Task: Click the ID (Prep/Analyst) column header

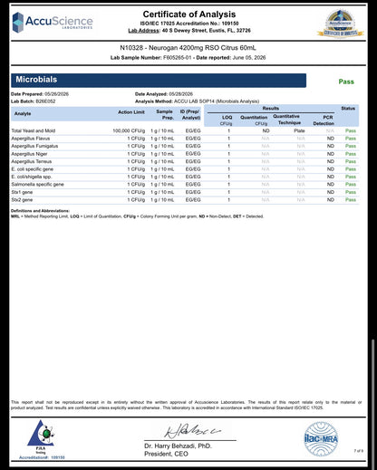Action: pos(190,114)
